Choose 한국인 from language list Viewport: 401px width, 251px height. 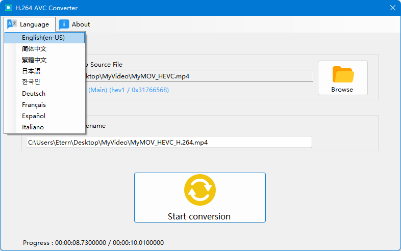pos(45,81)
